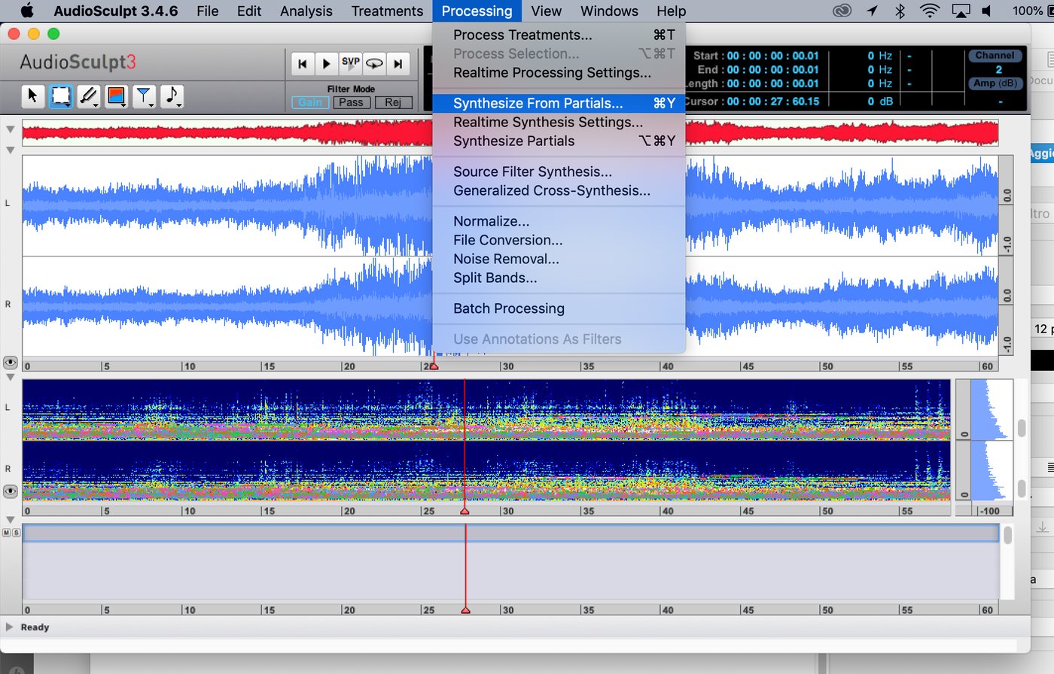1054x674 pixels.
Task: Click the volume speaker menu bar icon
Action: pos(987,11)
